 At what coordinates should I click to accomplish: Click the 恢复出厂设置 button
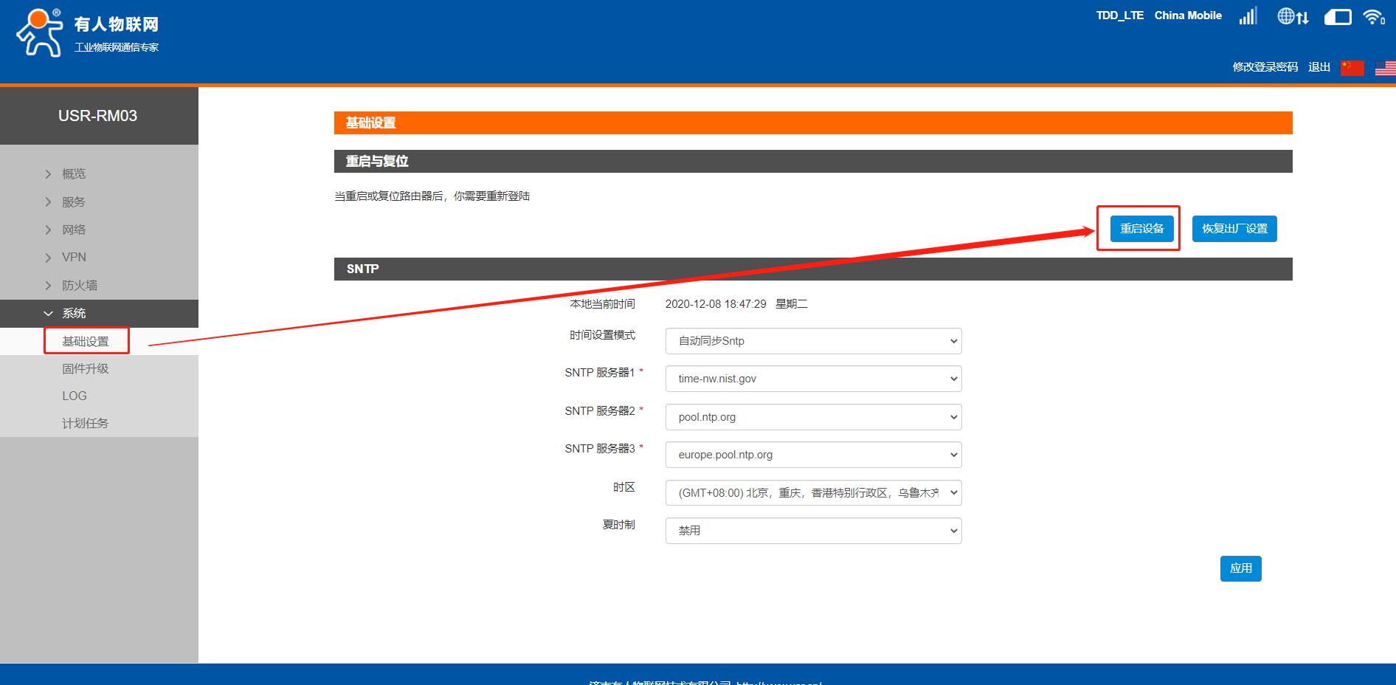click(x=1234, y=229)
